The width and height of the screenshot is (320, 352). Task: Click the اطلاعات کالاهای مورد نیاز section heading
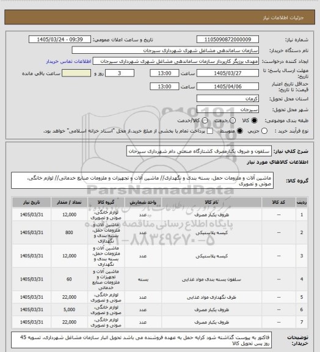point(278,162)
